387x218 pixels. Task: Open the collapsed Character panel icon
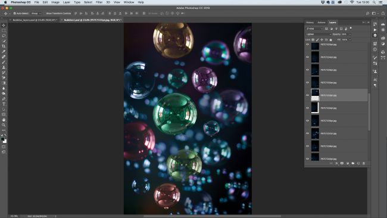375,80
